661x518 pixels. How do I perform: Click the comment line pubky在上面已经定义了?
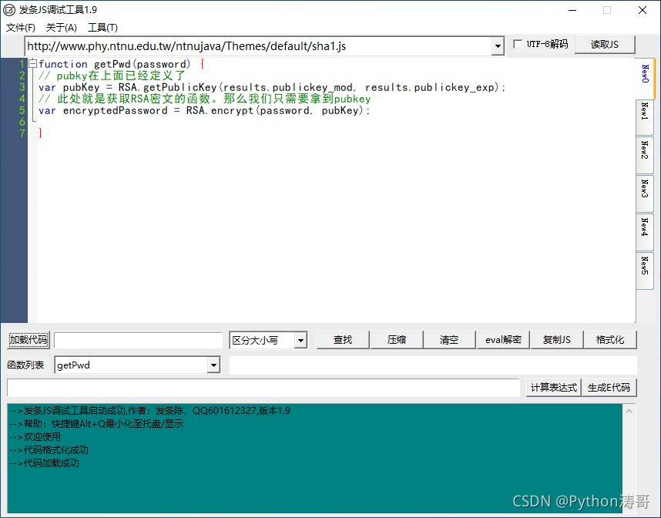point(112,76)
